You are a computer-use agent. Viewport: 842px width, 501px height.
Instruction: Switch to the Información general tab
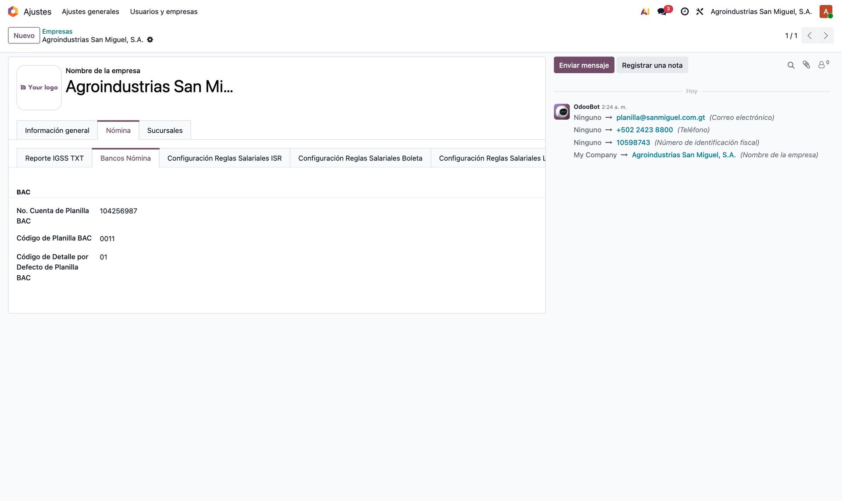[x=57, y=130]
